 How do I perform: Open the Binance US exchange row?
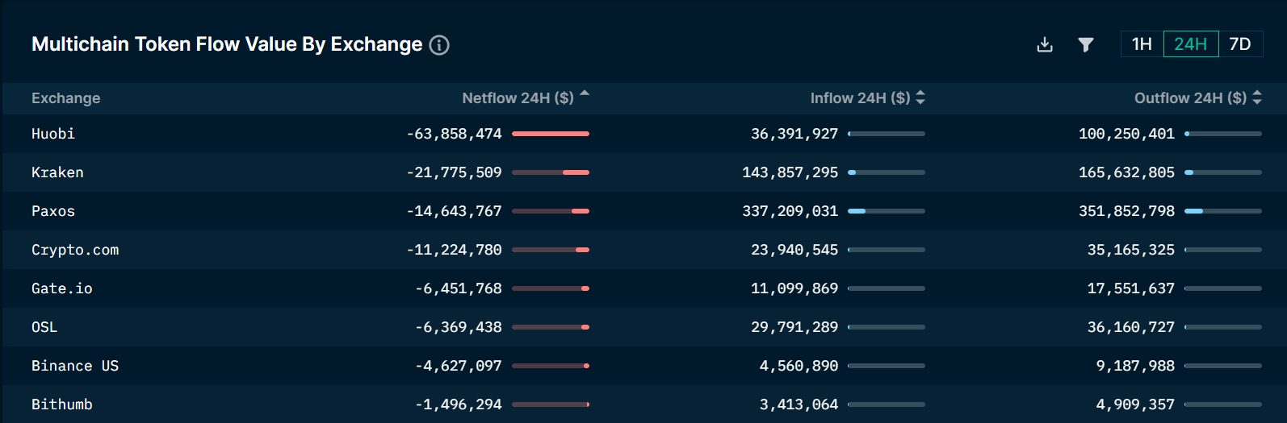point(643,366)
